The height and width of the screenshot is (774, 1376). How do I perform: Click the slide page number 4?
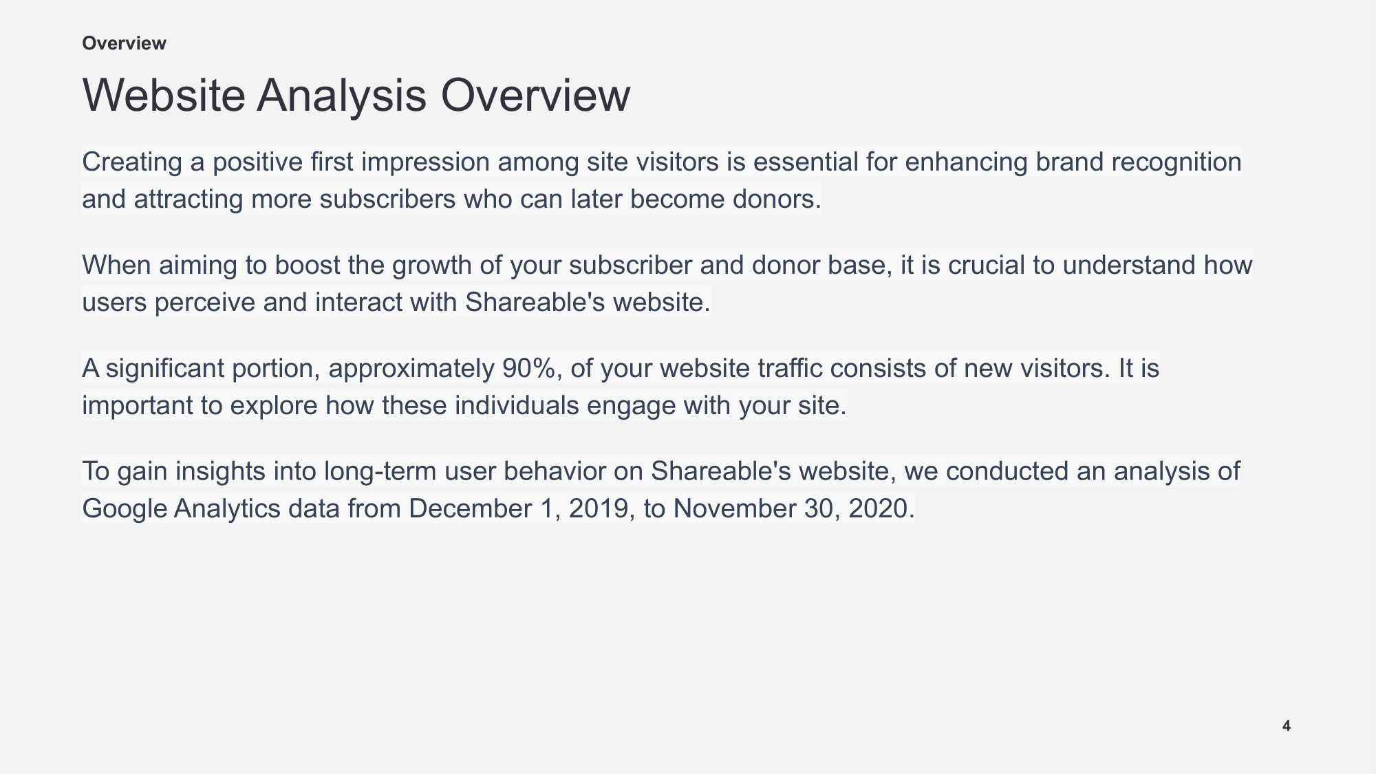(1286, 726)
